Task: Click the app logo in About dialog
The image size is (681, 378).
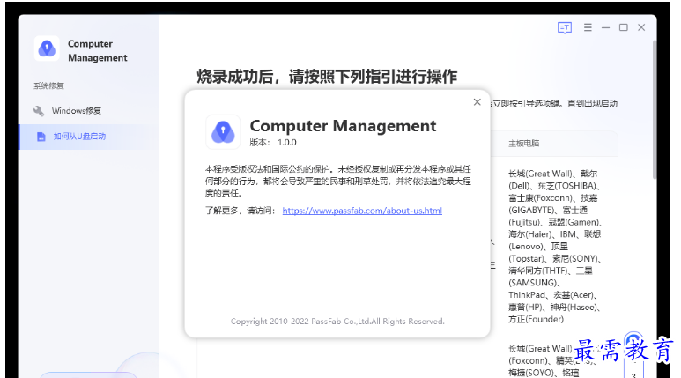Action: click(x=223, y=131)
